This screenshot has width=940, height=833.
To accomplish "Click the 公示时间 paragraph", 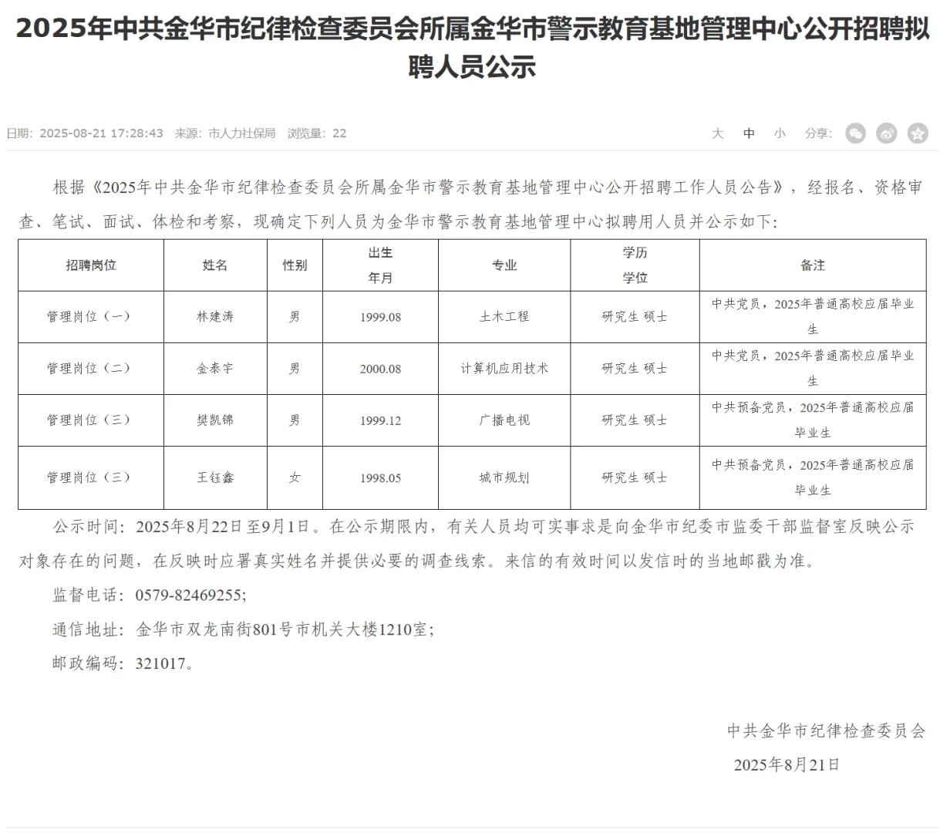I will pos(468,544).
